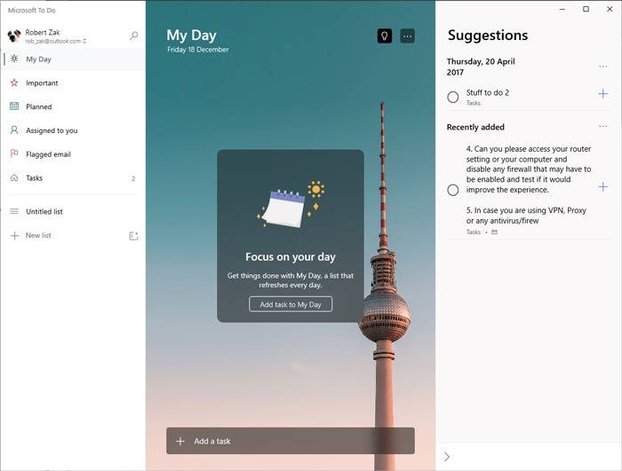Click the Add a task field
622x471 pixels.
(x=291, y=441)
